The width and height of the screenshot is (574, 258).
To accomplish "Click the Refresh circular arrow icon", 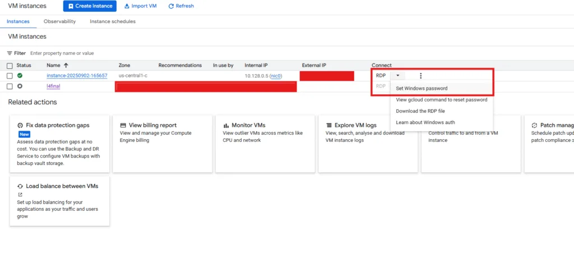I will [171, 6].
